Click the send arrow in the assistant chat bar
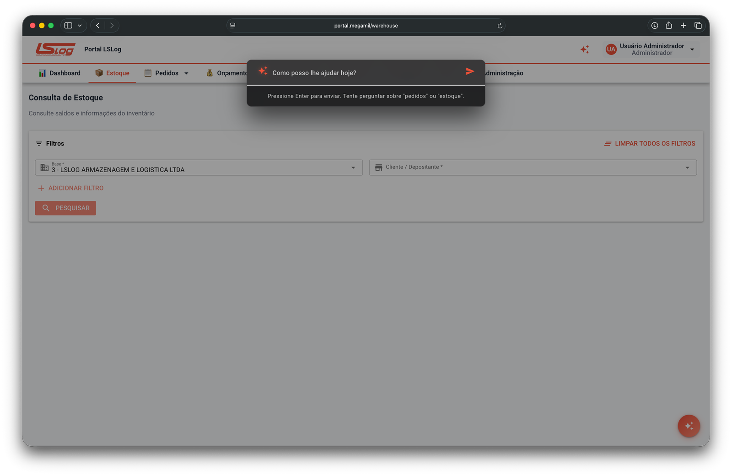Viewport: 732px width, 476px height. pos(470,71)
